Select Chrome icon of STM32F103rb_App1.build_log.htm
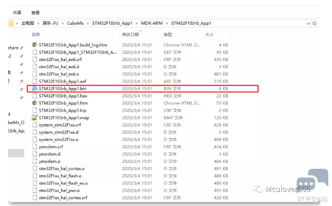This screenshot has height=206, width=332. (x=35, y=45)
